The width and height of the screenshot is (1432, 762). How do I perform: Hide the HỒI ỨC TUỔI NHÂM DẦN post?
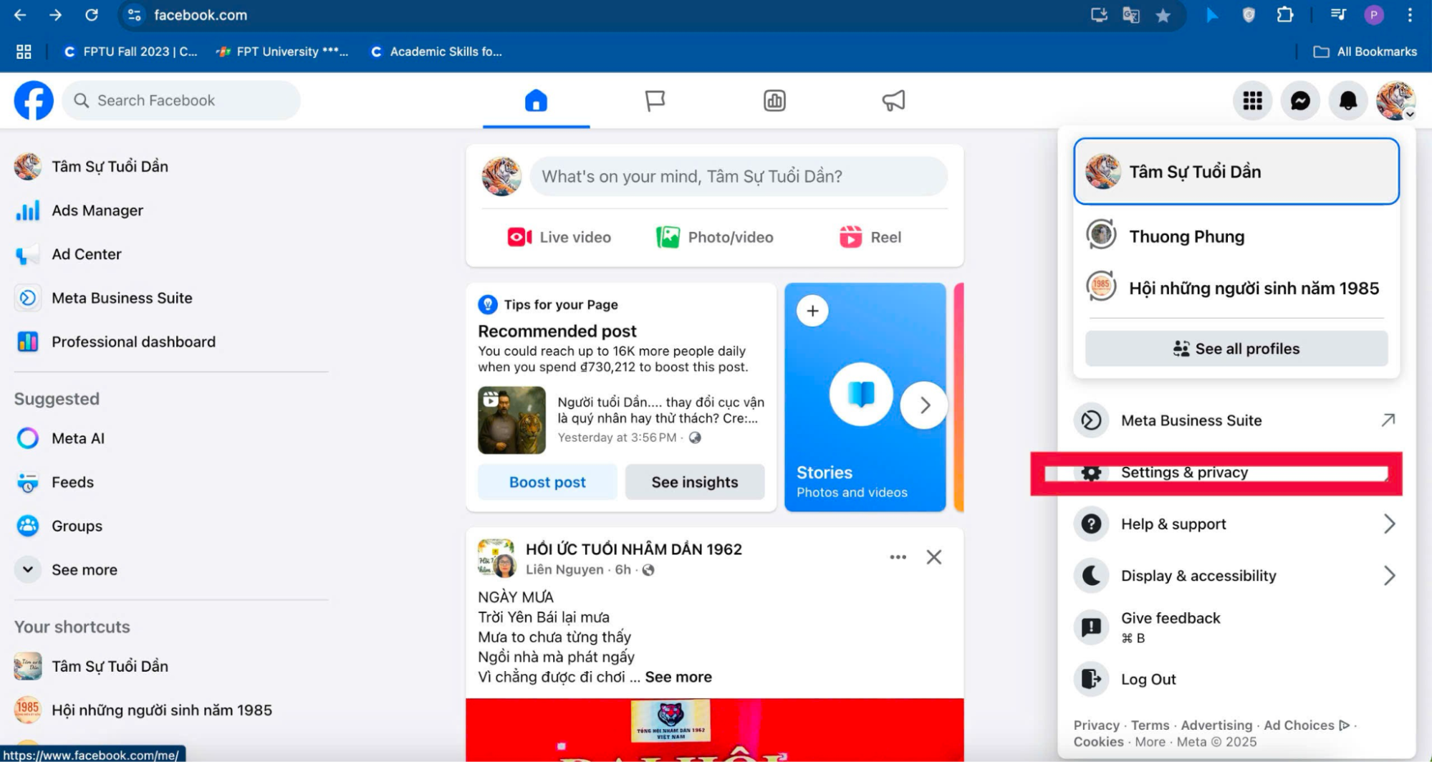coord(933,557)
